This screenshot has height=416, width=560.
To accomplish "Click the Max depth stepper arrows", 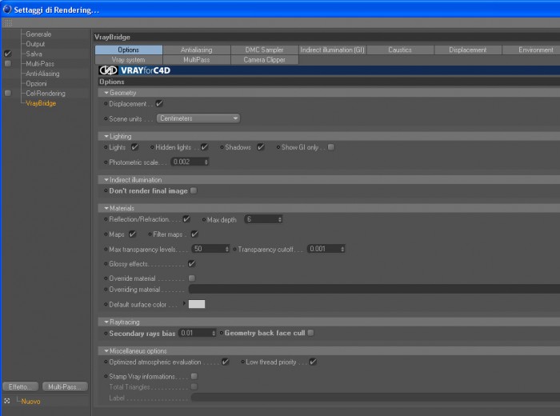I will point(280,219).
